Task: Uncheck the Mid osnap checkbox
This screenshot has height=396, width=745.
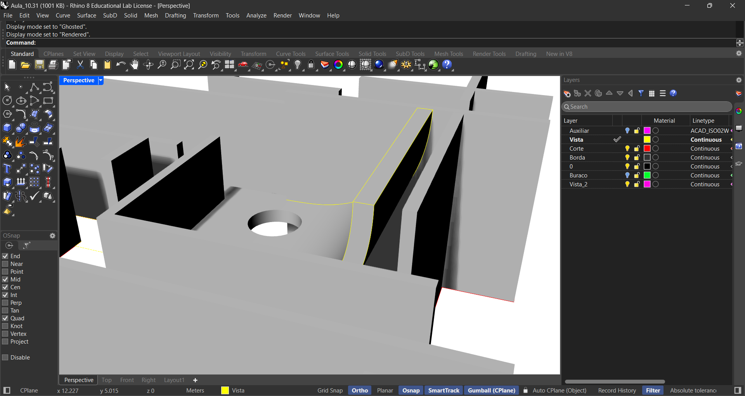Action: [5, 280]
